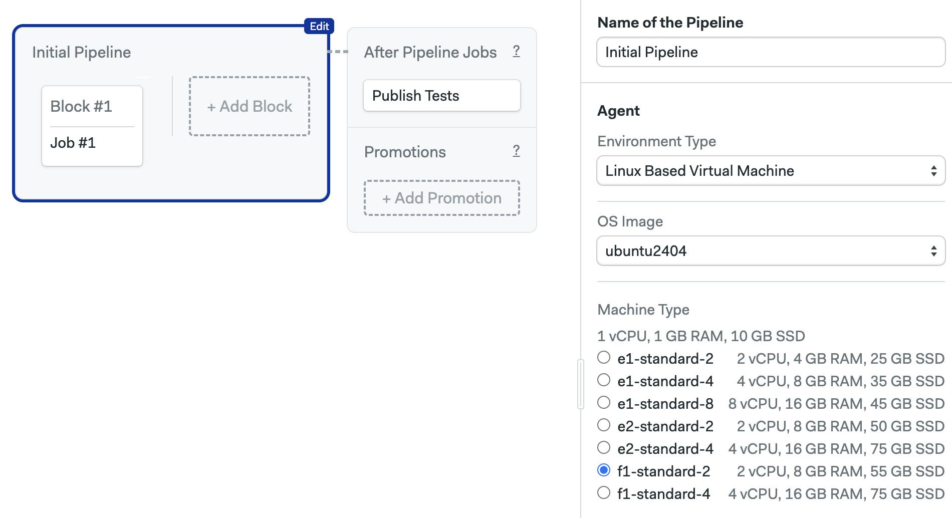Screen dimensions: 952x518
Task: Open Job #1 inside Block #1
Action: [x=73, y=143]
